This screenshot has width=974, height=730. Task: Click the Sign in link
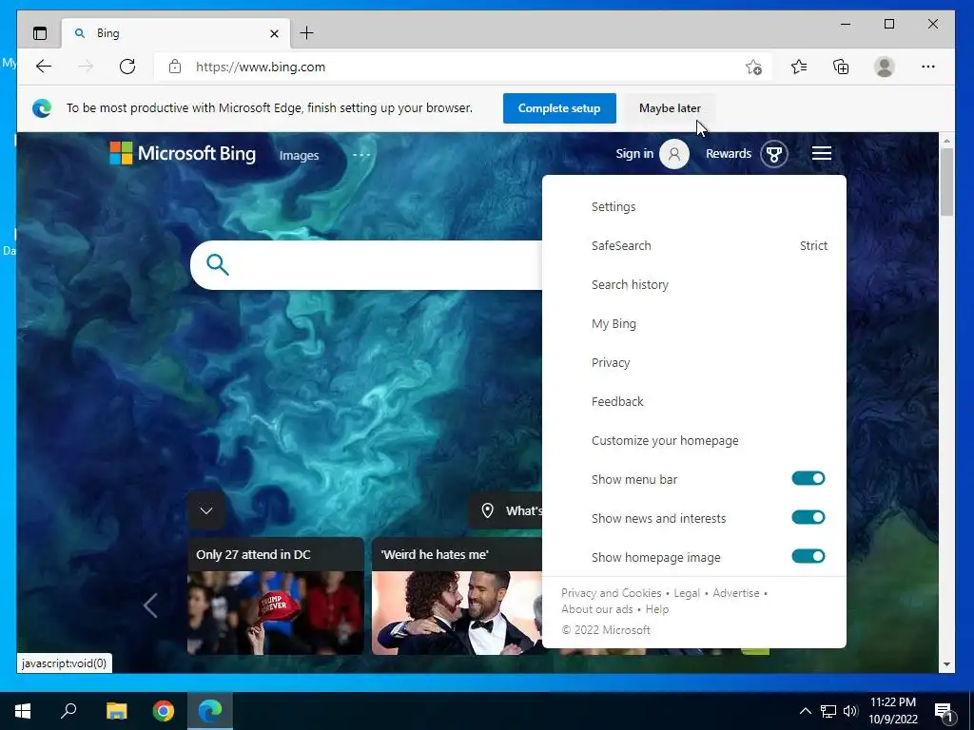[x=634, y=153]
